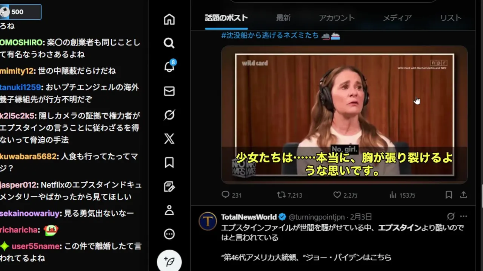View analytics showing 153万 views
Image resolution: width=483 pixels, height=271 pixels.
[402, 195]
